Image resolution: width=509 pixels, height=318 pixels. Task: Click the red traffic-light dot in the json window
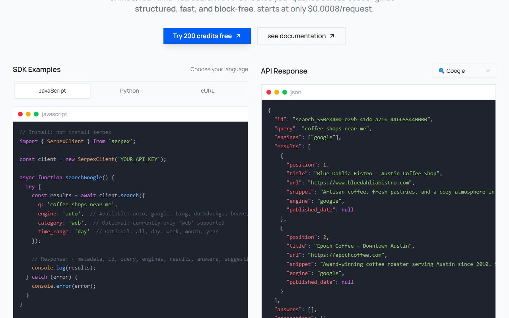click(269, 91)
